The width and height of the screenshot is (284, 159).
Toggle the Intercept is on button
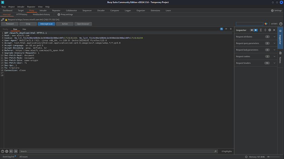[46, 24]
